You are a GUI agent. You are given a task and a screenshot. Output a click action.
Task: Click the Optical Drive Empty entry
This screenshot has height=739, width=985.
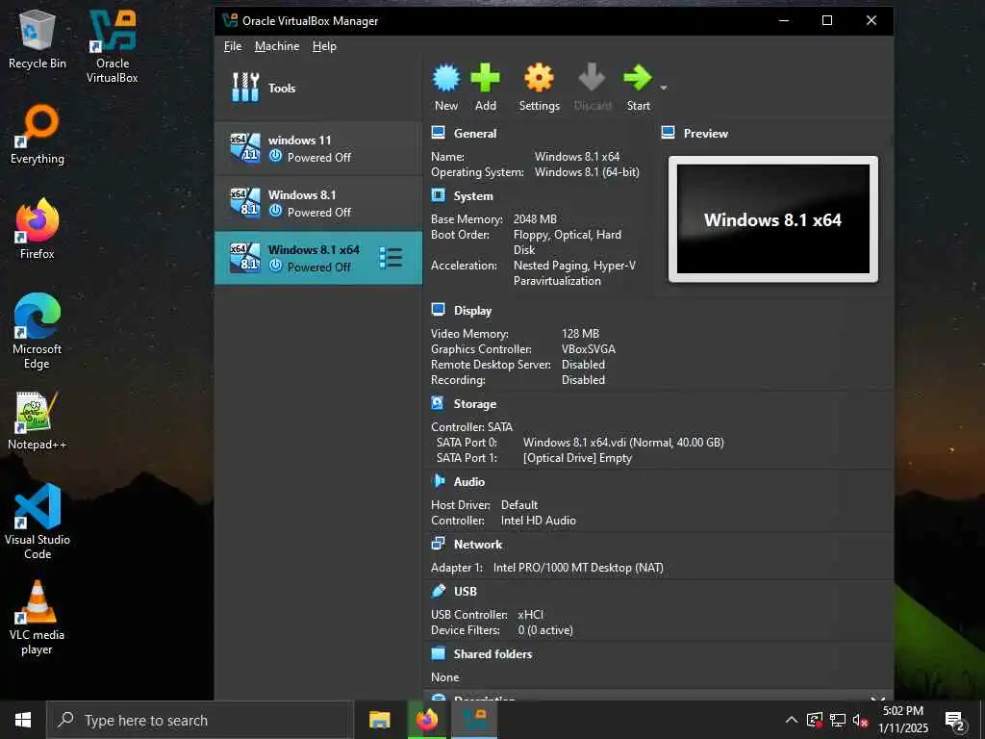pos(577,458)
